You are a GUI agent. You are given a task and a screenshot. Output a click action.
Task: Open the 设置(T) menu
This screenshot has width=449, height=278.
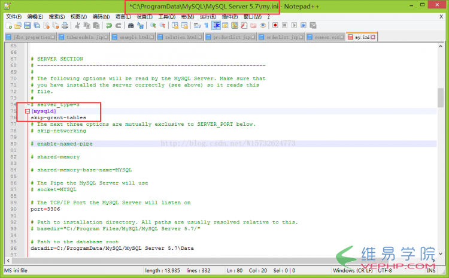(x=145, y=17)
